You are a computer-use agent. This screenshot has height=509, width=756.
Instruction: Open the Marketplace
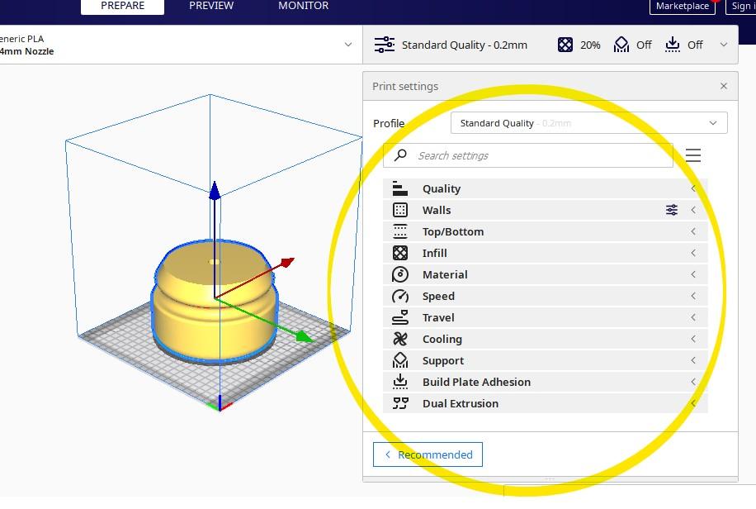(683, 7)
